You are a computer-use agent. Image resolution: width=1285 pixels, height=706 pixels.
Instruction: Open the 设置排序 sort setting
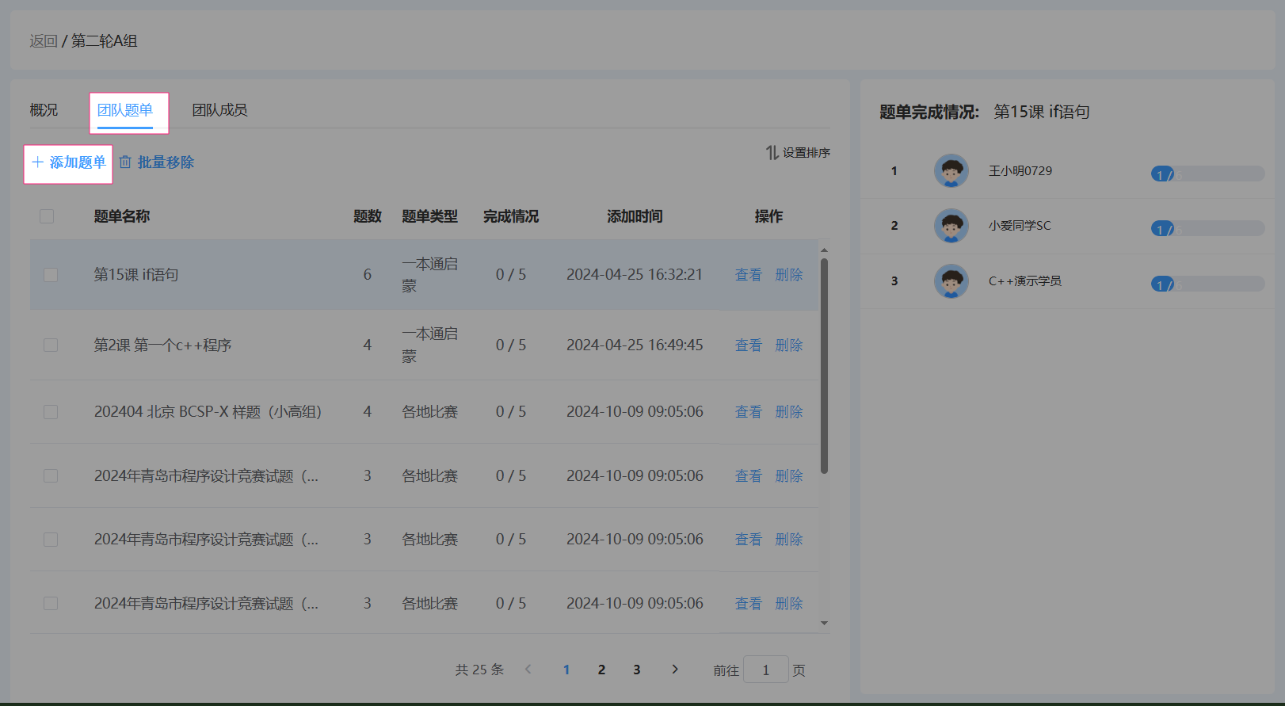(x=798, y=152)
